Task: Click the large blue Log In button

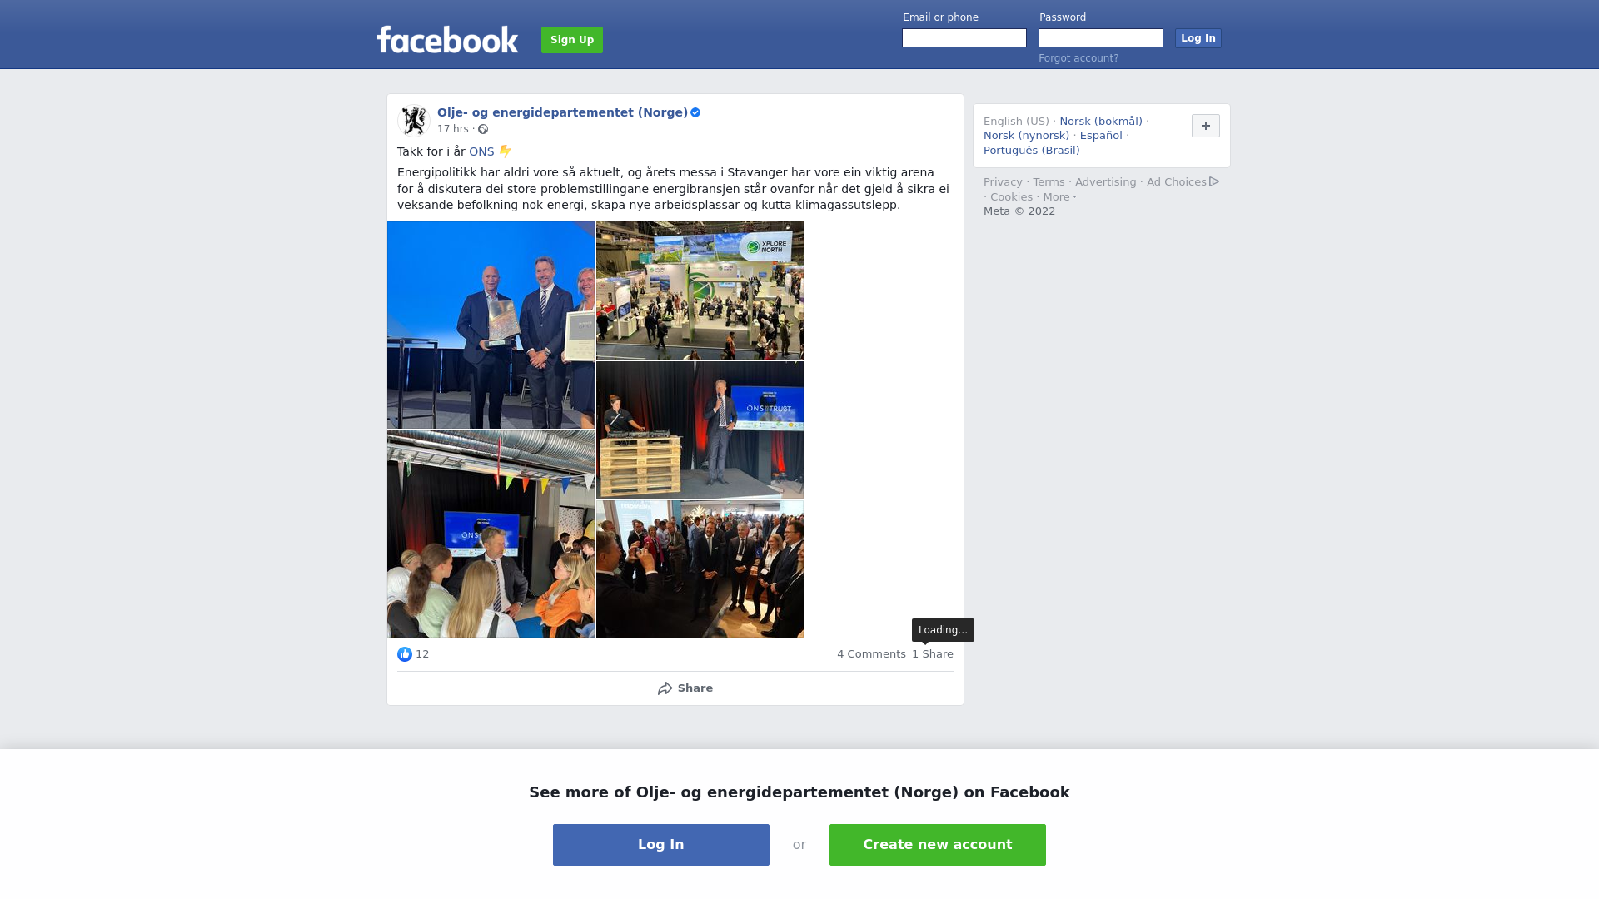Action: (x=661, y=845)
